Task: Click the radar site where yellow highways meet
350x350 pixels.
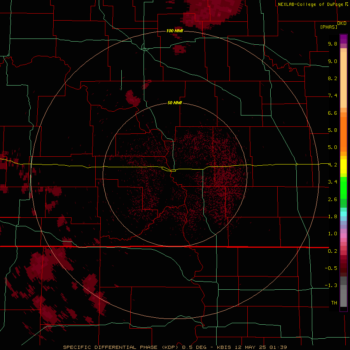Action: coord(173,171)
